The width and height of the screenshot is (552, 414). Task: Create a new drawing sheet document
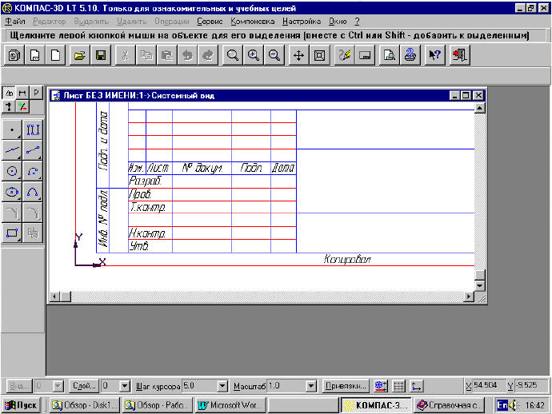(34, 55)
